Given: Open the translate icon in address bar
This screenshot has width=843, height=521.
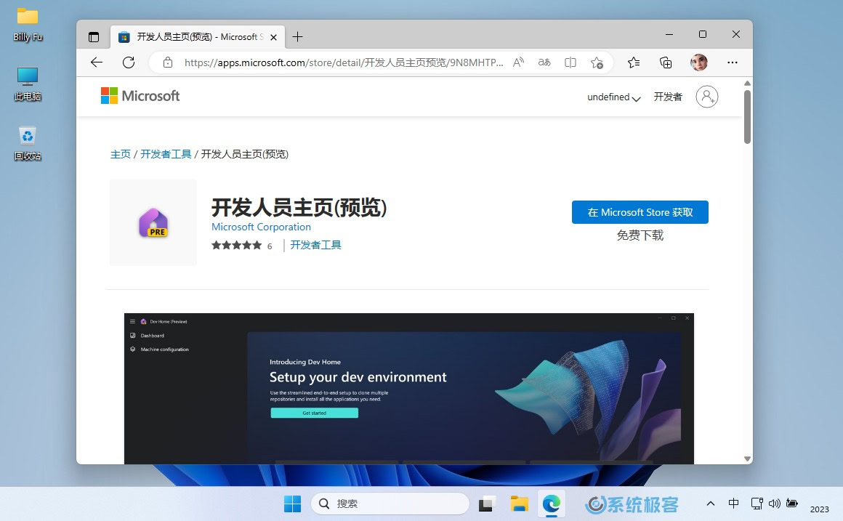Looking at the screenshot, I should click(544, 62).
